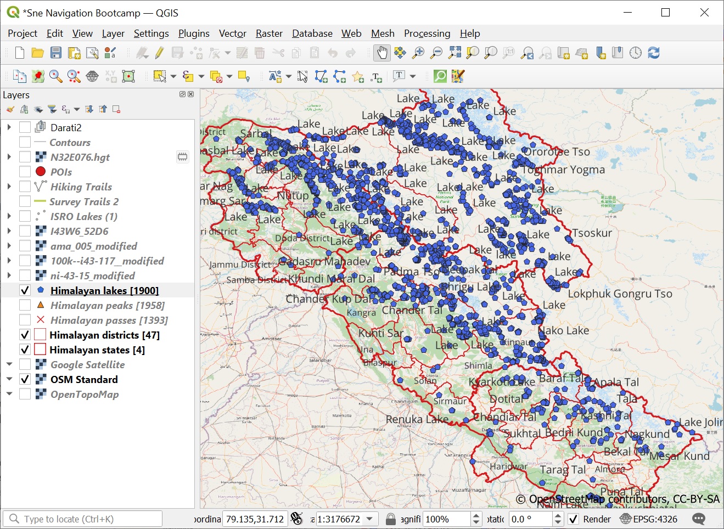Click the Zoom Full extent icon

(x=454, y=53)
